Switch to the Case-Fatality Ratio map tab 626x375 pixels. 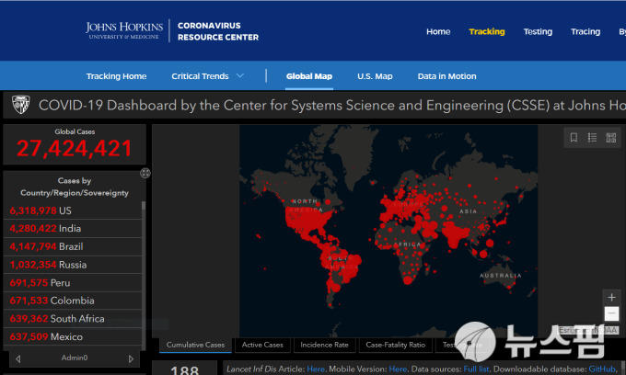pos(395,345)
